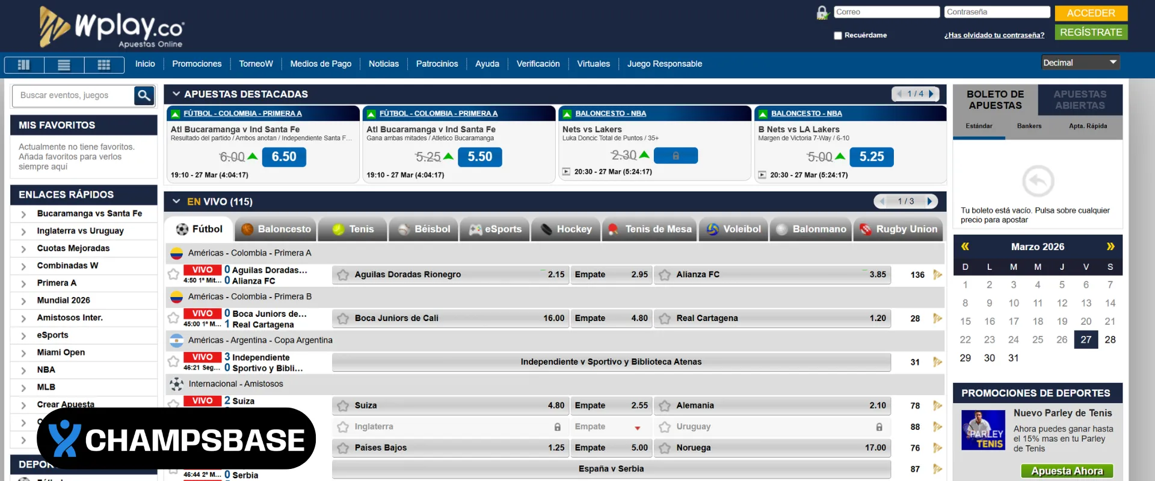Image resolution: width=1155 pixels, height=481 pixels.
Task: Open more markets arrow for Aguilas Doradas match
Action: tap(937, 275)
